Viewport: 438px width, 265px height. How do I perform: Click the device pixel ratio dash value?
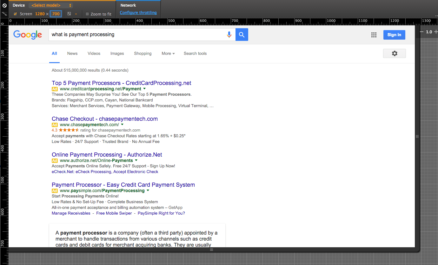76,14
